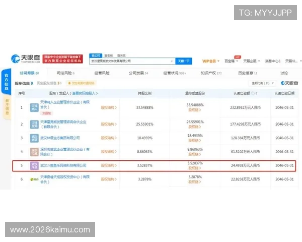This screenshot has width=302, height=242.
Task: Open 深圳市威武企业管理合伙企业 shareholder link
Action: [65, 152]
